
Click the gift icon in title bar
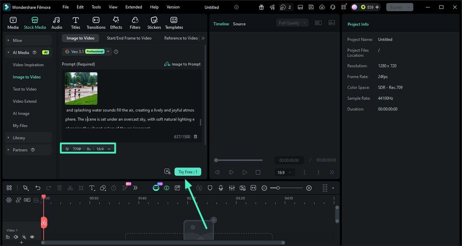pos(261,7)
